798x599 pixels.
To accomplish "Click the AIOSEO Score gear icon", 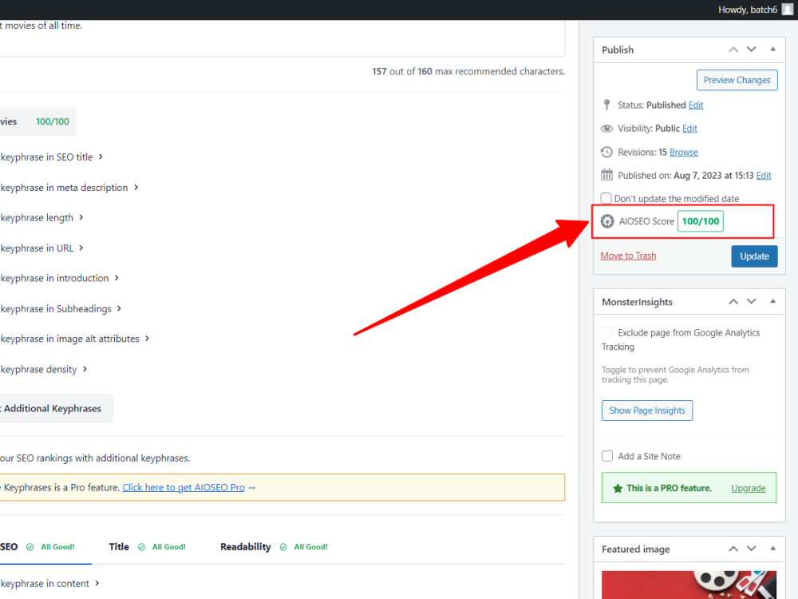I will [x=607, y=221].
